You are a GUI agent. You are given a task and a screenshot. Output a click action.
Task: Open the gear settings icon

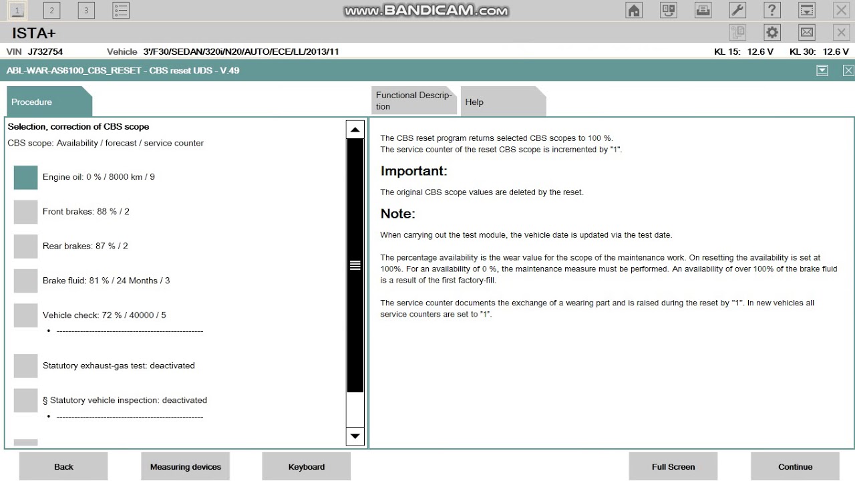coord(772,32)
